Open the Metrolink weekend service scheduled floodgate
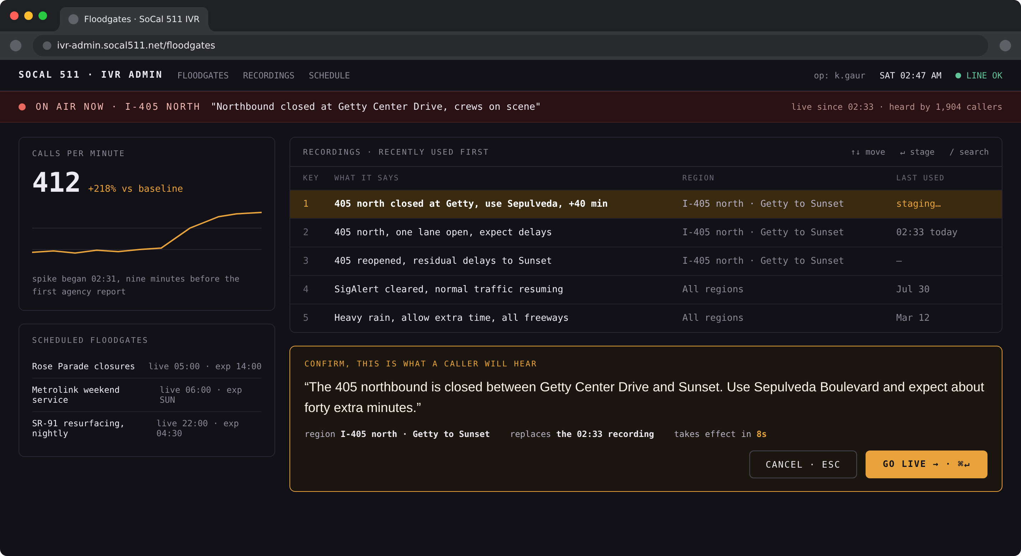Viewport: 1021px width, 556px height. [x=147, y=395]
